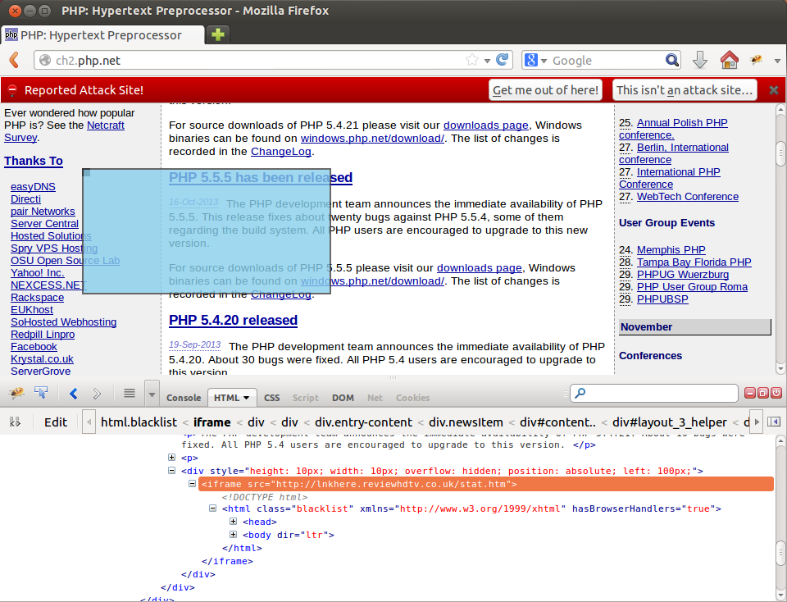Detach Firebug into a separate window
The height and width of the screenshot is (602, 787).
pos(763,393)
